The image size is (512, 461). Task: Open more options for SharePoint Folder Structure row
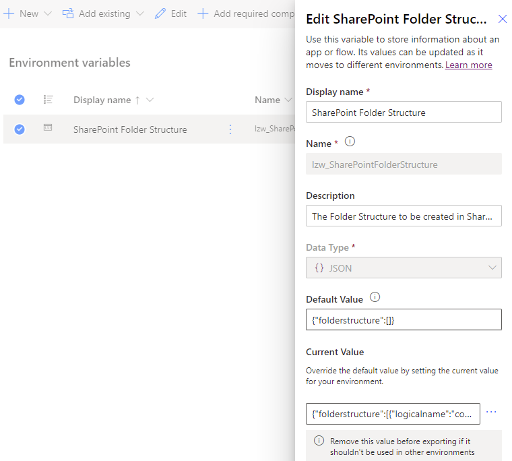[x=230, y=129]
